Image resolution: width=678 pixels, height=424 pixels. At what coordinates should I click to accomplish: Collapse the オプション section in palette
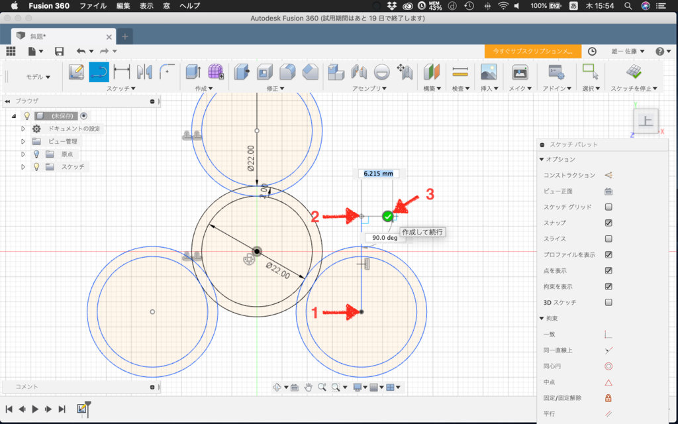[x=542, y=159]
